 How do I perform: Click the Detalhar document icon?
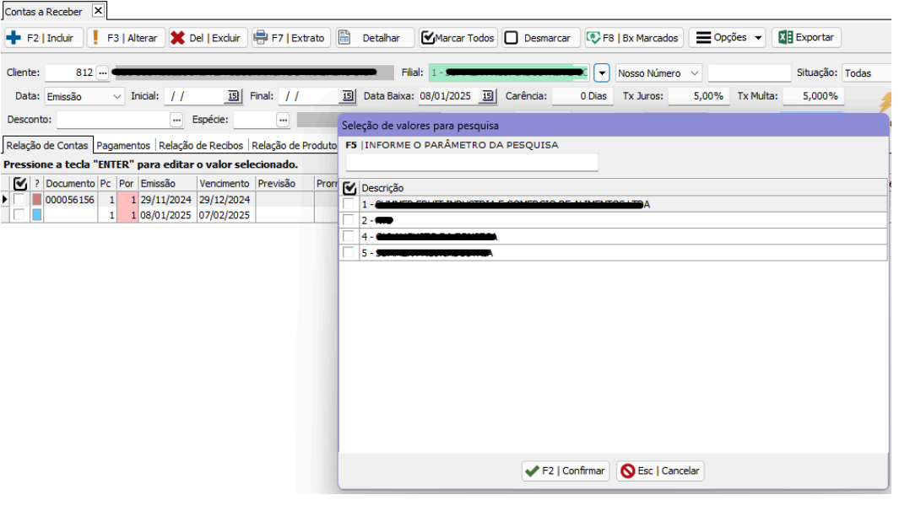tap(344, 38)
